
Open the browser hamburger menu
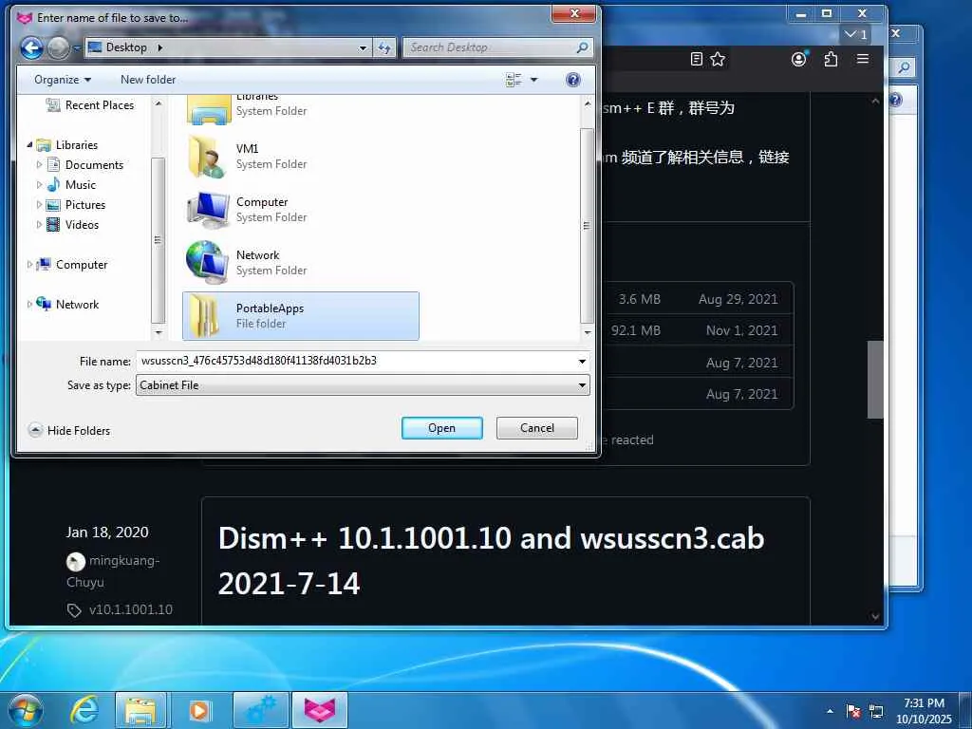click(x=862, y=59)
